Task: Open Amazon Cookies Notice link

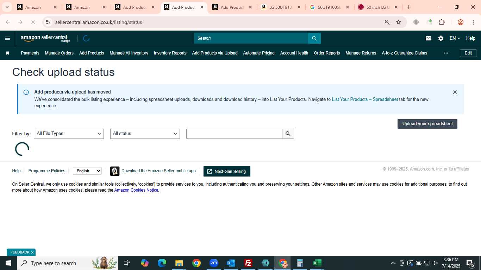Action: 136,190
